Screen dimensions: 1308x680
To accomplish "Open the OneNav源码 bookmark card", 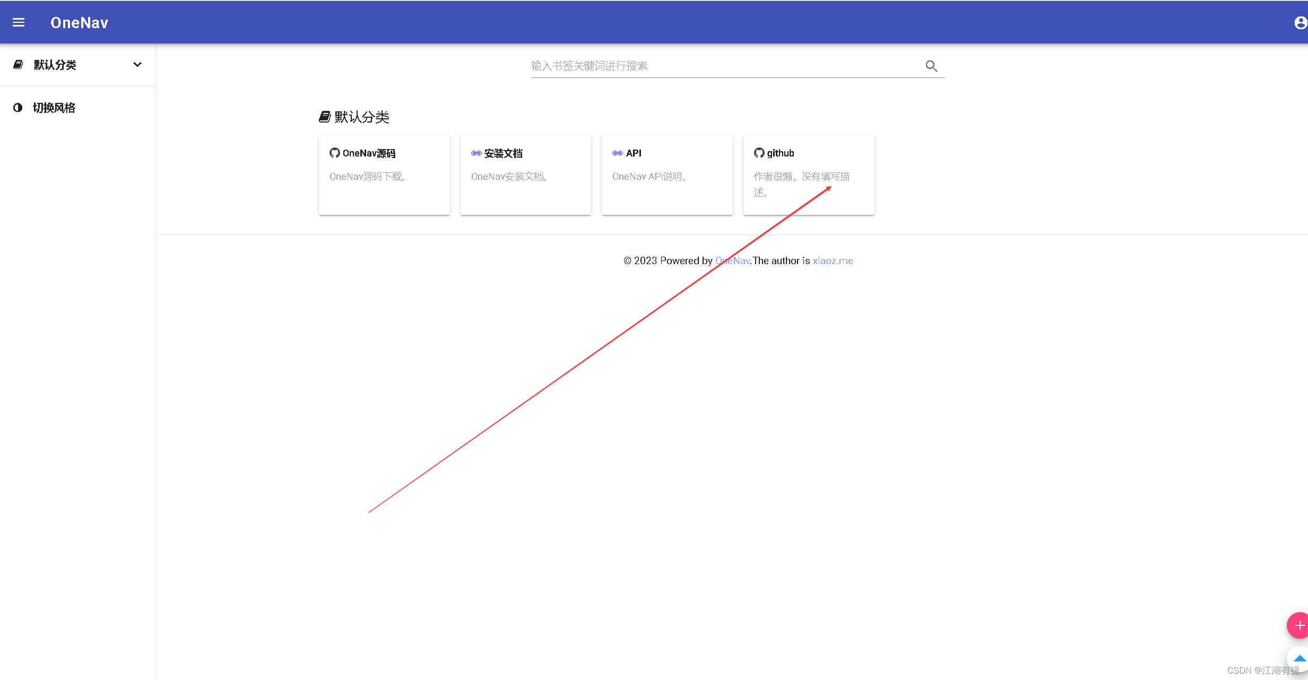I will 384,175.
